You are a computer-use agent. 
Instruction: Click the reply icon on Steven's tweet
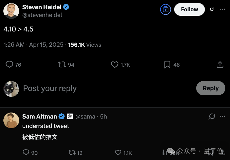pos(10,65)
